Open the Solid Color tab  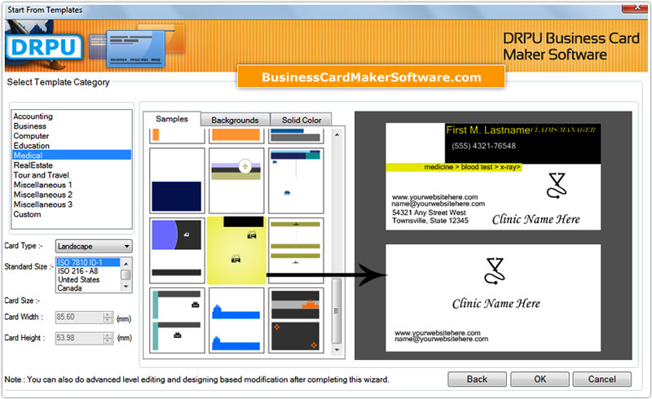302,121
